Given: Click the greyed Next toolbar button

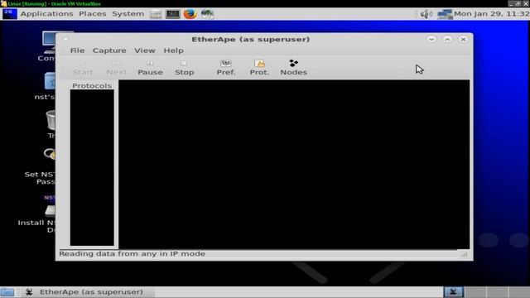Looking at the screenshot, I should (116, 68).
